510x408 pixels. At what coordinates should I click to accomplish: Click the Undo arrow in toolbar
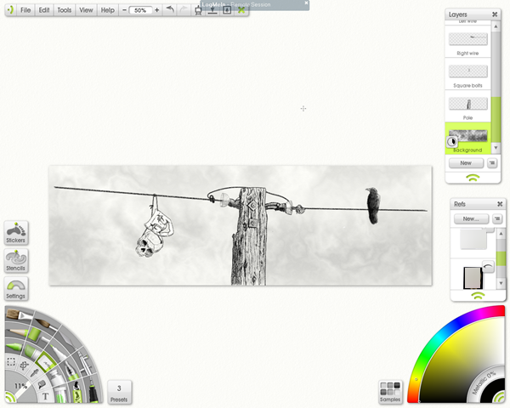point(170,9)
